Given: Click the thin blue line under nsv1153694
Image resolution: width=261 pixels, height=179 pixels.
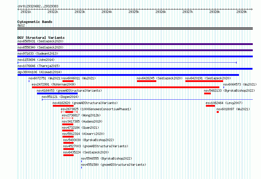Looking at the screenshot, I should coord(127,63).
